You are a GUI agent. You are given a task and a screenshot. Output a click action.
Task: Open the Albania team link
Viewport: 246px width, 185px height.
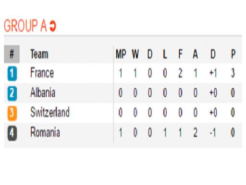43,92
